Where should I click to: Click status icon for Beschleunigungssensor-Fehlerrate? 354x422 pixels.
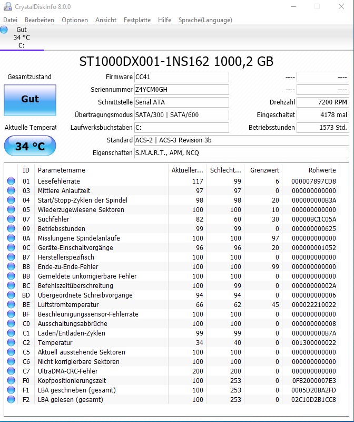(x=11, y=314)
